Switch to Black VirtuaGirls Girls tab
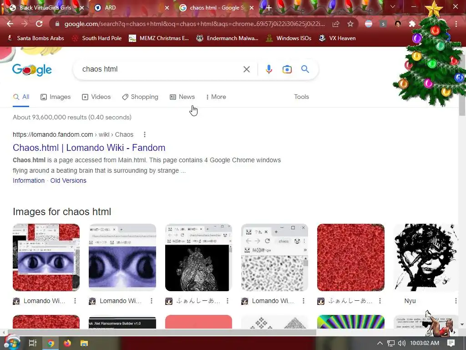 point(46,8)
